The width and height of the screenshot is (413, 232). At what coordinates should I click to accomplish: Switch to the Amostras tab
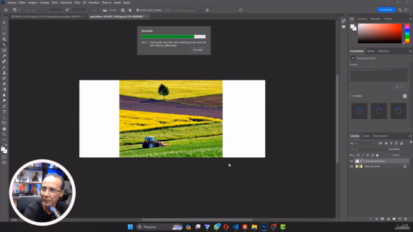tap(362, 19)
